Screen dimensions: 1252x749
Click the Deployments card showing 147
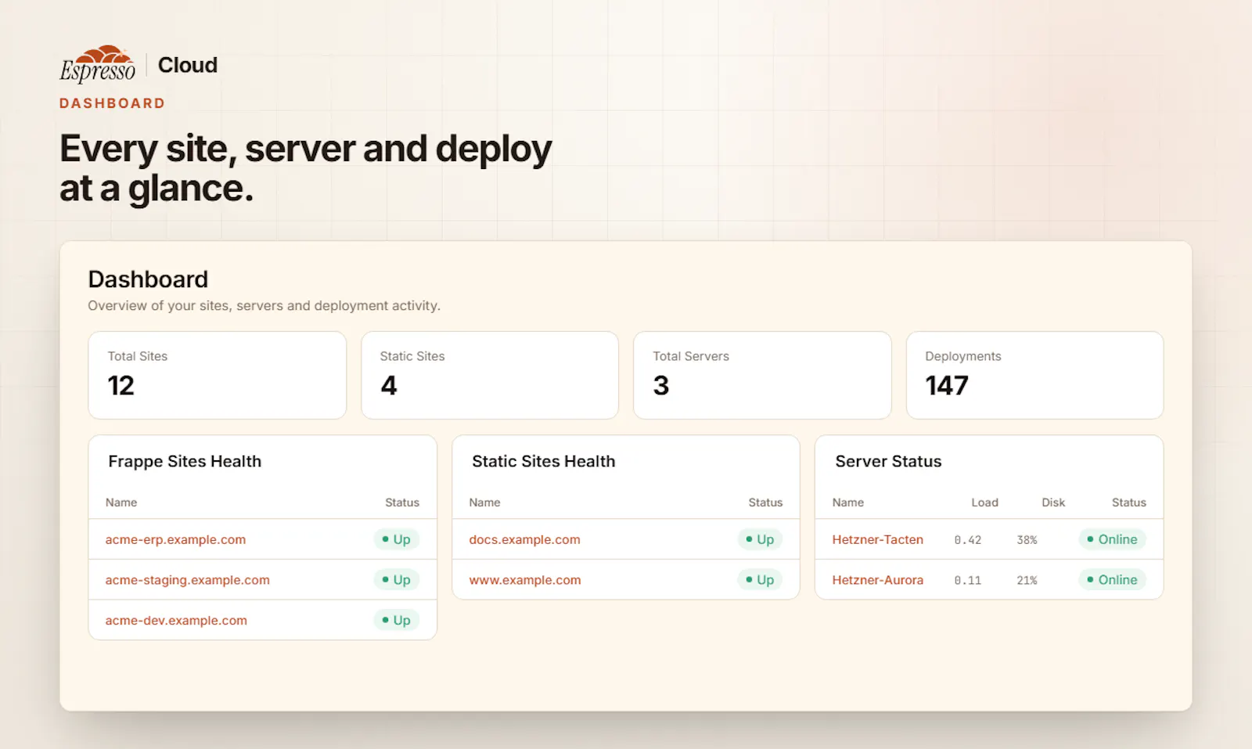tap(1034, 375)
